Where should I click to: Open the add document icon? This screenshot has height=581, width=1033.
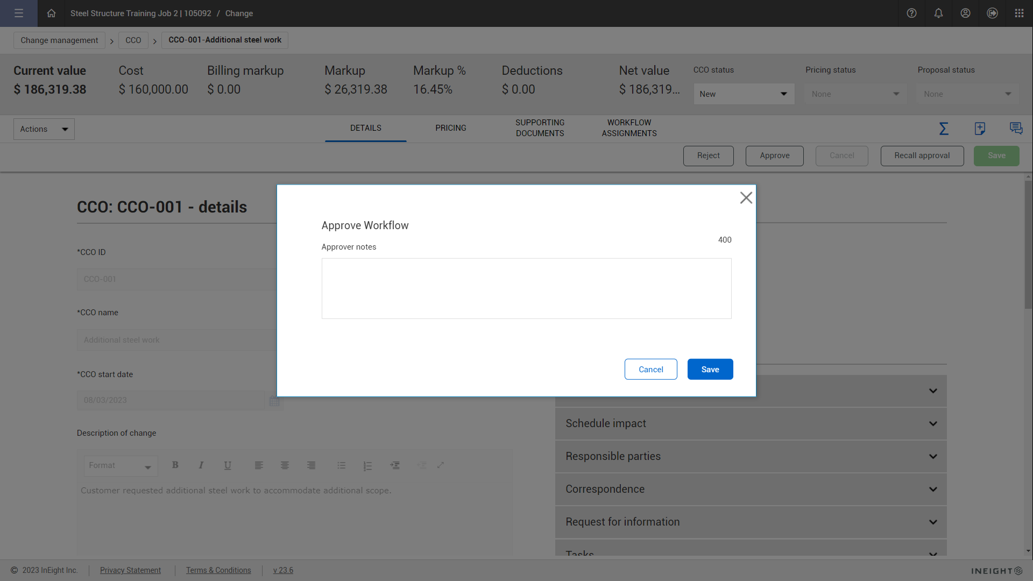coord(979,129)
